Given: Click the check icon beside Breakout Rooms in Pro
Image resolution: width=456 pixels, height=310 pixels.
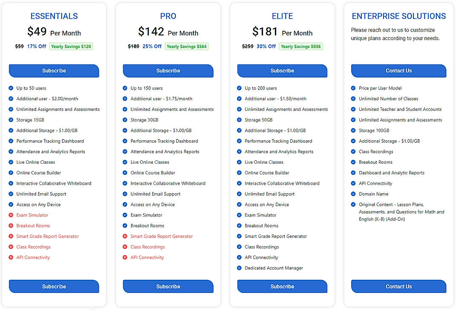Looking at the screenshot, I should click(124, 226).
